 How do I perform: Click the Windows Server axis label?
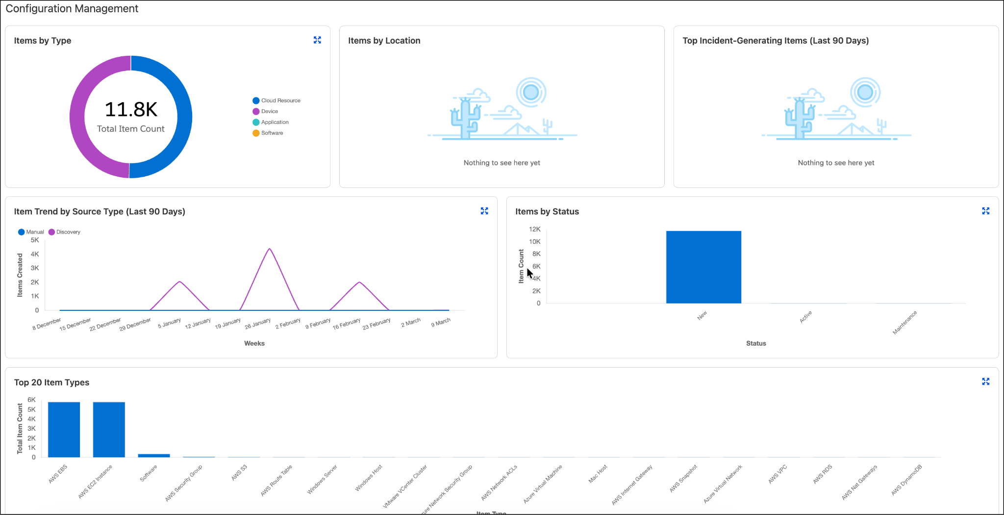pos(322,479)
